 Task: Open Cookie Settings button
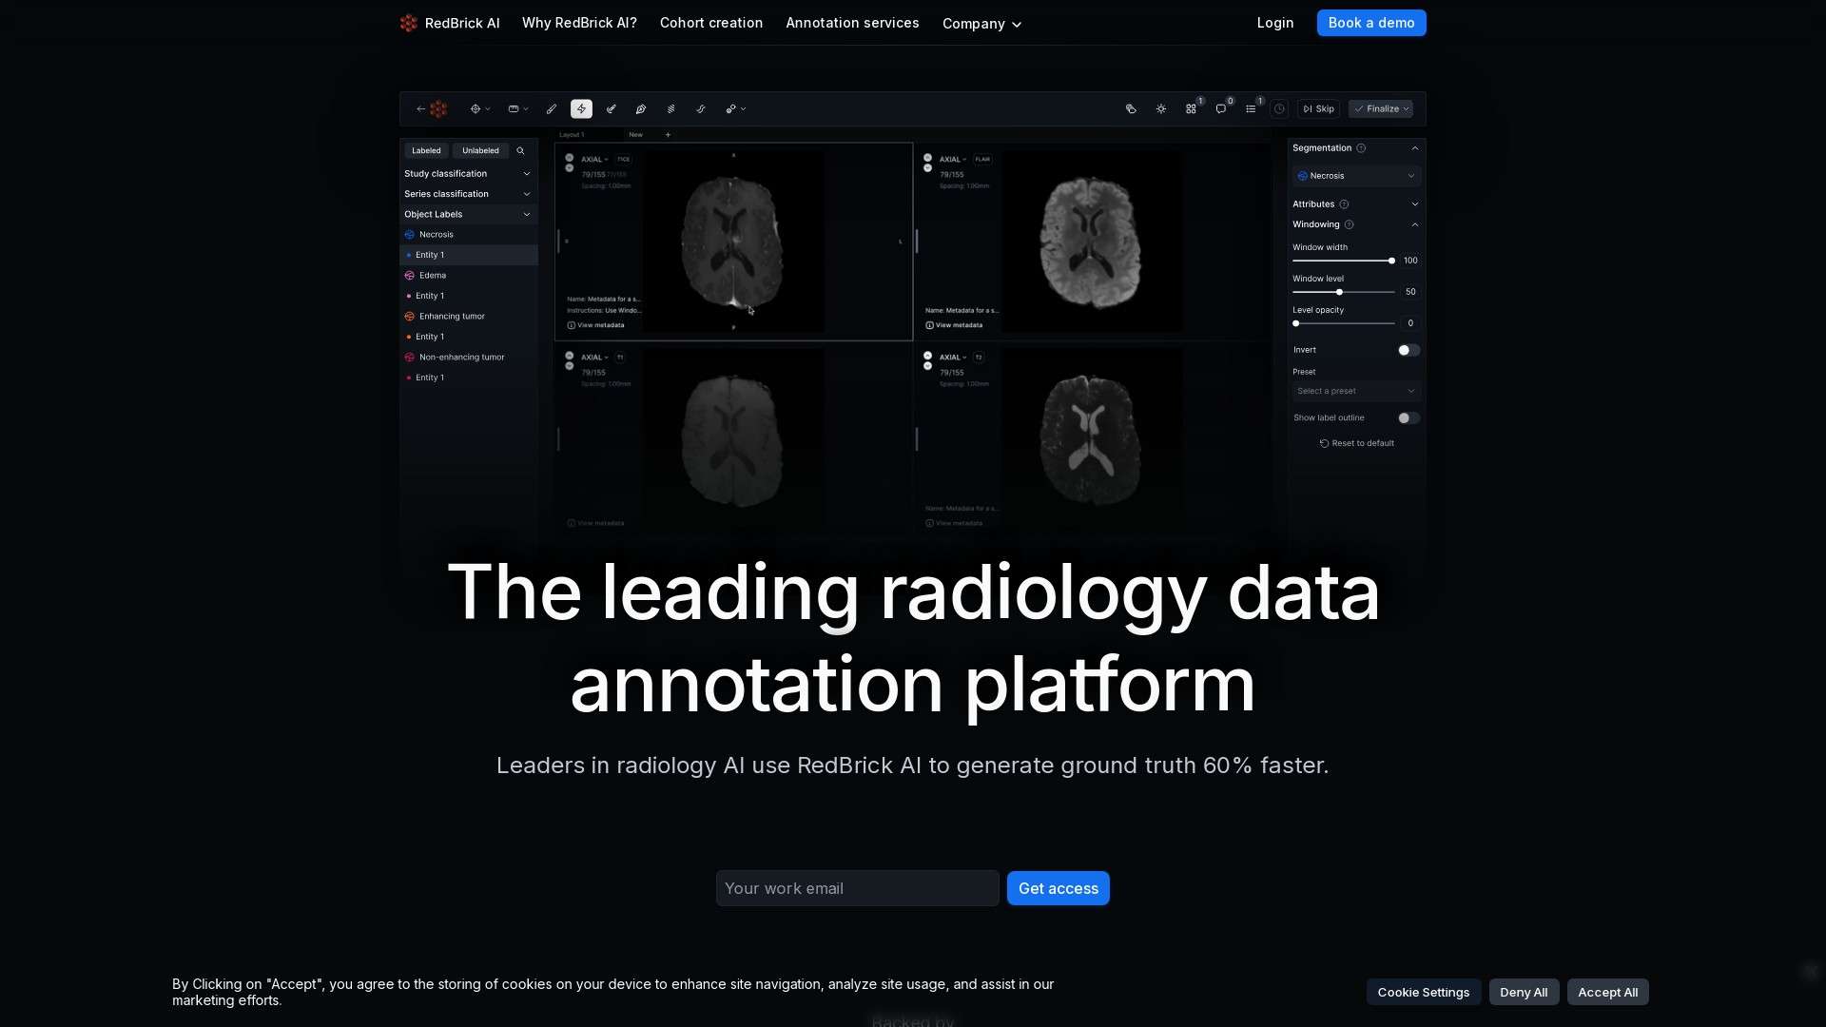point(1424,992)
